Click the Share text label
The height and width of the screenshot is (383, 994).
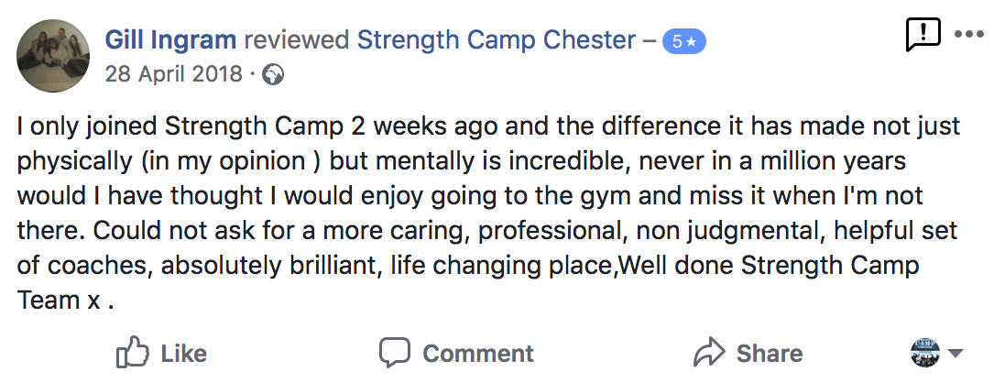(769, 353)
